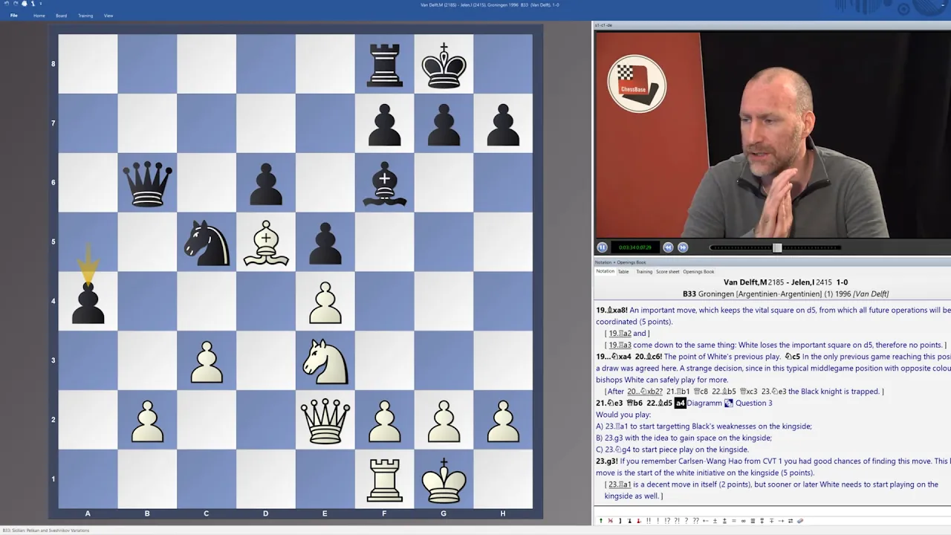
Task: Click the undo icon in title bar
Action: click(7, 4)
